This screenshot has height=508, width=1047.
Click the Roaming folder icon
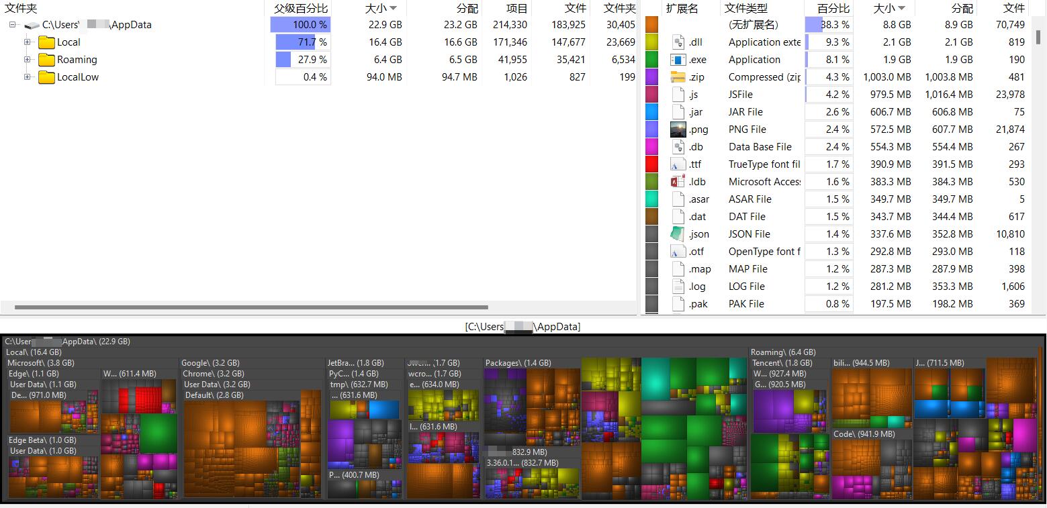point(46,60)
